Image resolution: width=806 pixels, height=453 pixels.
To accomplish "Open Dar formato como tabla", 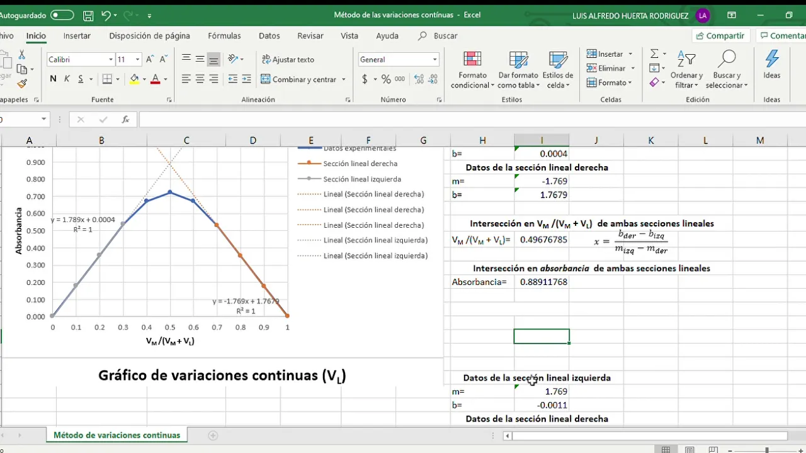I will (x=518, y=70).
